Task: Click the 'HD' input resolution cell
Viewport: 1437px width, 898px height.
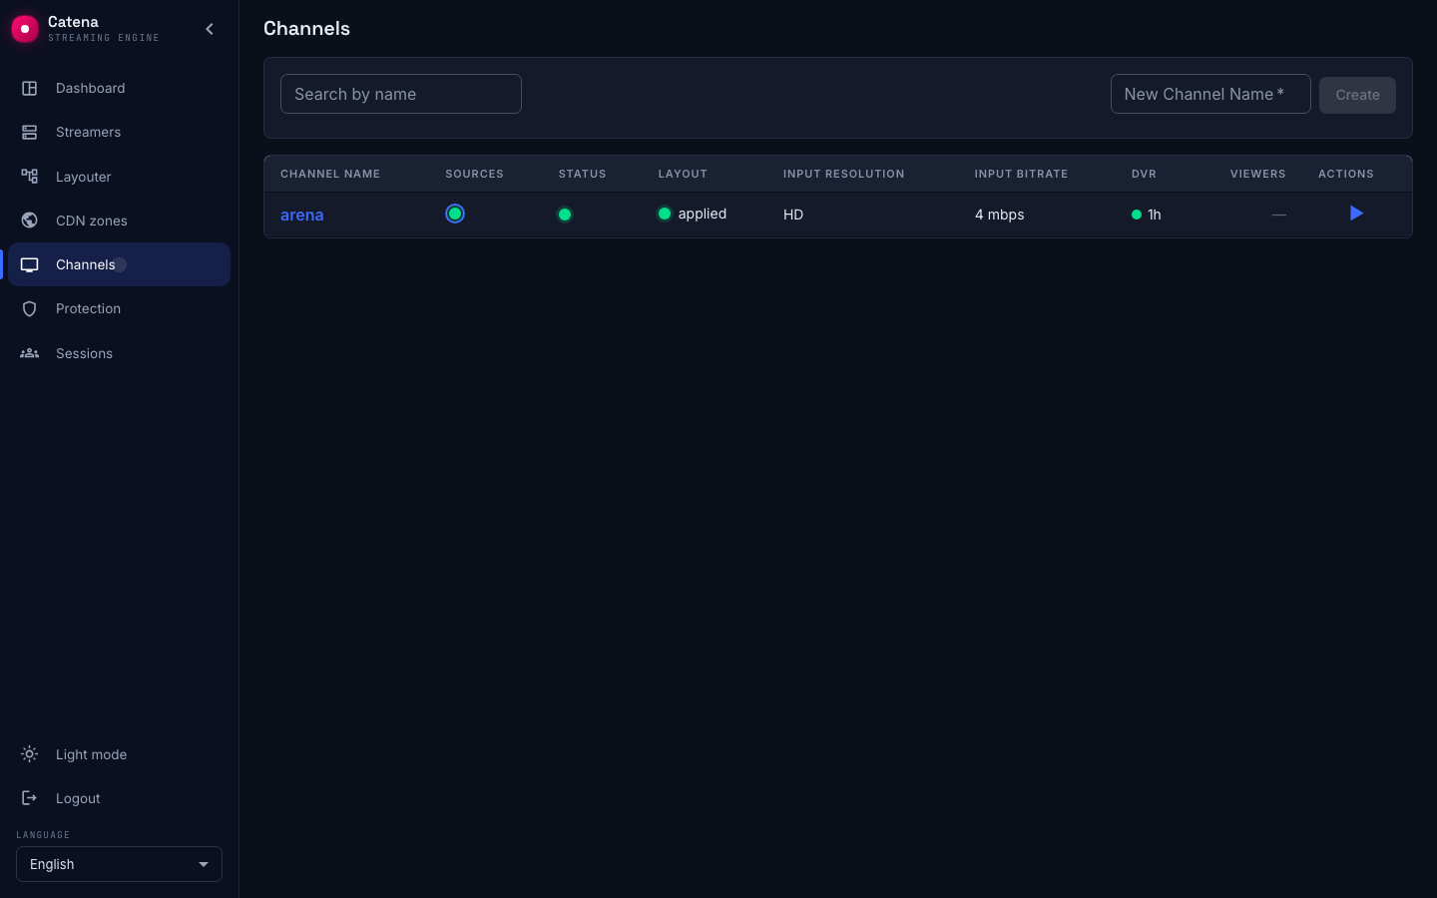Action: pyautogui.click(x=793, y=215)
